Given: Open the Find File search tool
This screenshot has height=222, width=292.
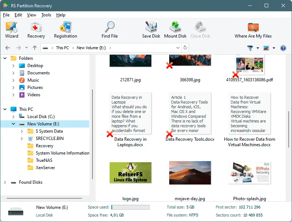Looking at the screenshot, I should [x=110, y=30].
